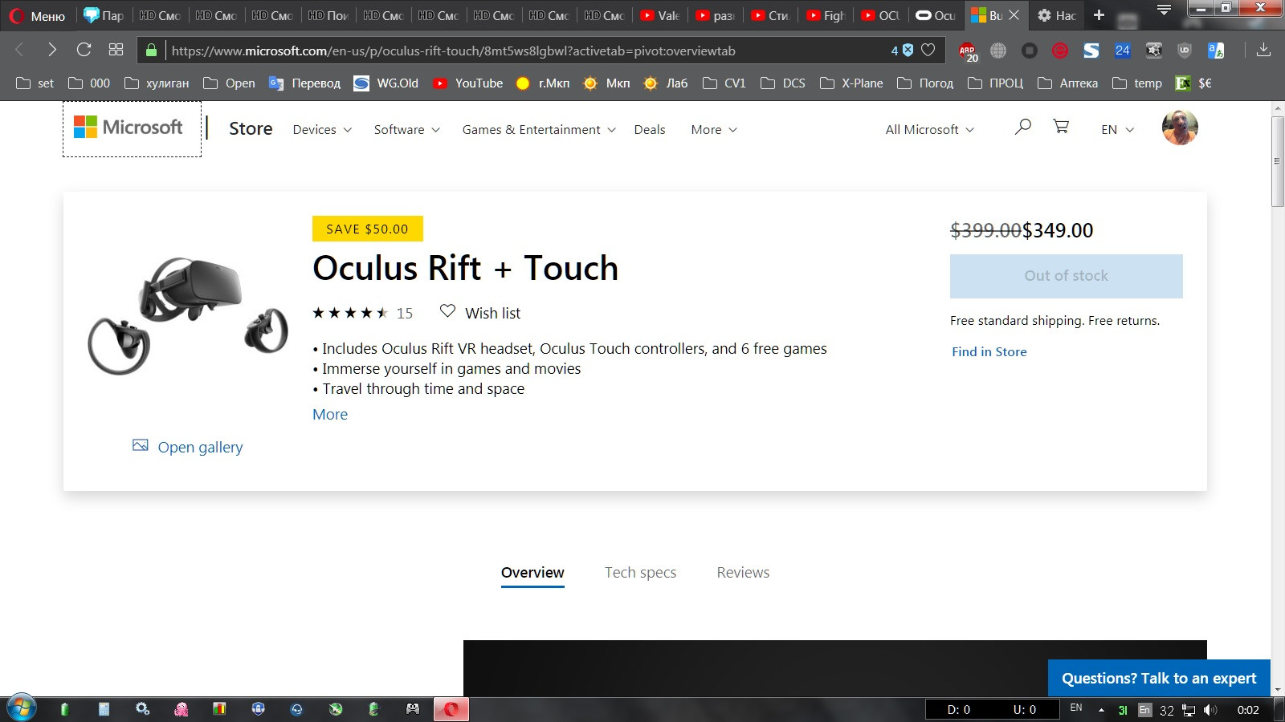The width and height of the screenshot is (1285, 722).
Task: Open the Opera speed dial grid icon
Action: (116, 50)
